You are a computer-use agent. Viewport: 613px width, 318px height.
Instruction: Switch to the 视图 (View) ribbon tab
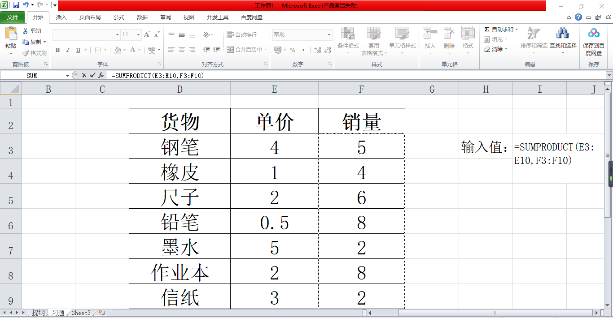189,17
